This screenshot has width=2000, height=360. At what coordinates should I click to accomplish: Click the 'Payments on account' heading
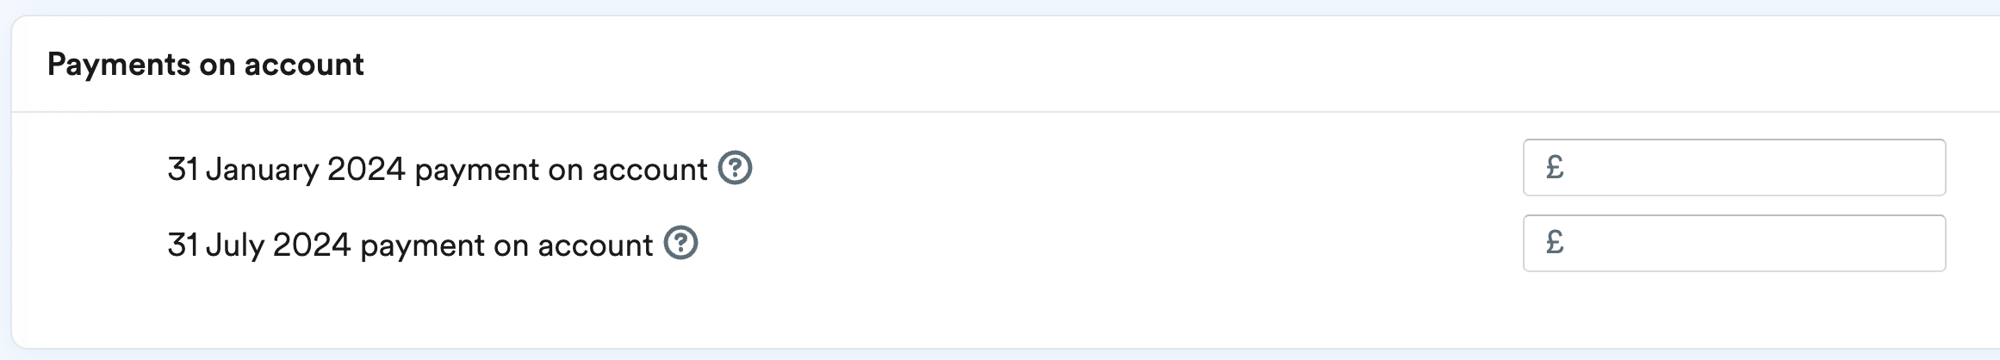205,65
